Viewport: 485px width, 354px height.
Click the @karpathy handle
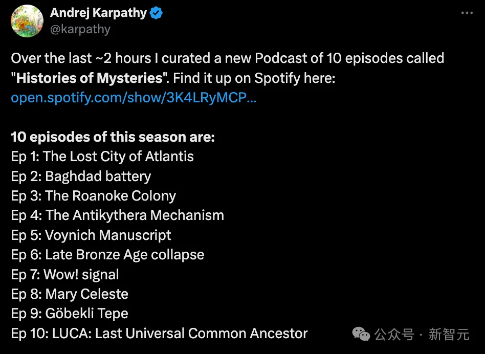pos(80,29)
